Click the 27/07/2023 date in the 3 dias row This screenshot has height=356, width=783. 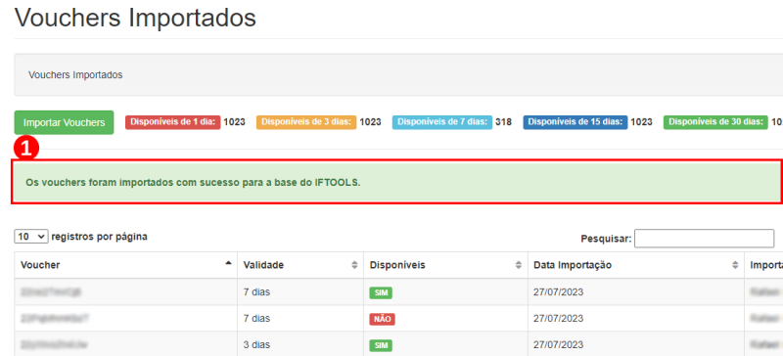click(x=558, y=345)
